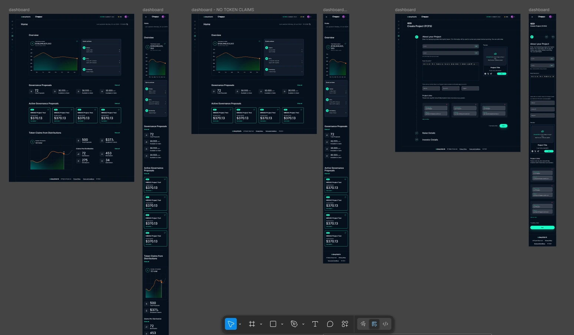Switch to Draw mode in the toolbar
The image size is (574, 335).
[363, 324]
